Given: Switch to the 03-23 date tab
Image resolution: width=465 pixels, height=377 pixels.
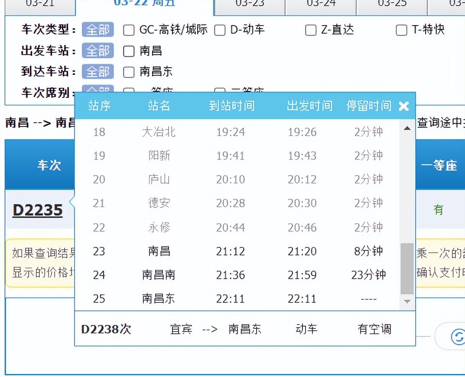Looking at the screenshot, I should click(250, 5).
